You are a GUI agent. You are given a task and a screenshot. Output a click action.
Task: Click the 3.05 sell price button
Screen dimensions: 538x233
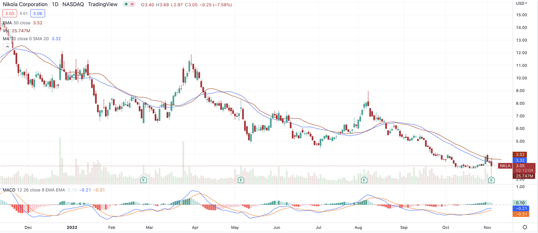tap(10, 14)
